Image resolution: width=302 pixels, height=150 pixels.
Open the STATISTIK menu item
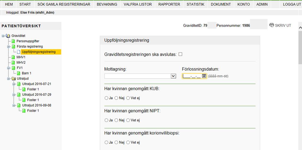(x=195, y=4)
